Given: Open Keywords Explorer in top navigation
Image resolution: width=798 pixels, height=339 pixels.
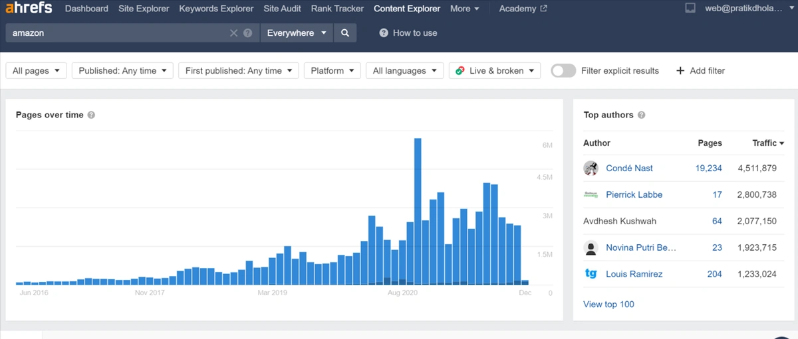Looking at the screenshot, I should (216, 9).
